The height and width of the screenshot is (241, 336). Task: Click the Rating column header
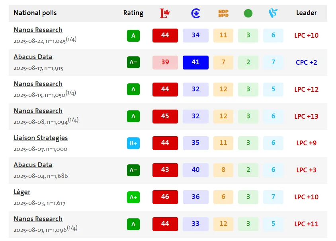coord(133,13)
